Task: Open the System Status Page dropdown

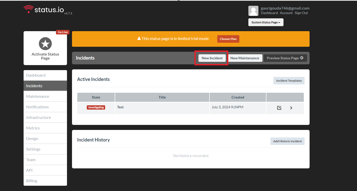Action: click(x=266, y=22)
